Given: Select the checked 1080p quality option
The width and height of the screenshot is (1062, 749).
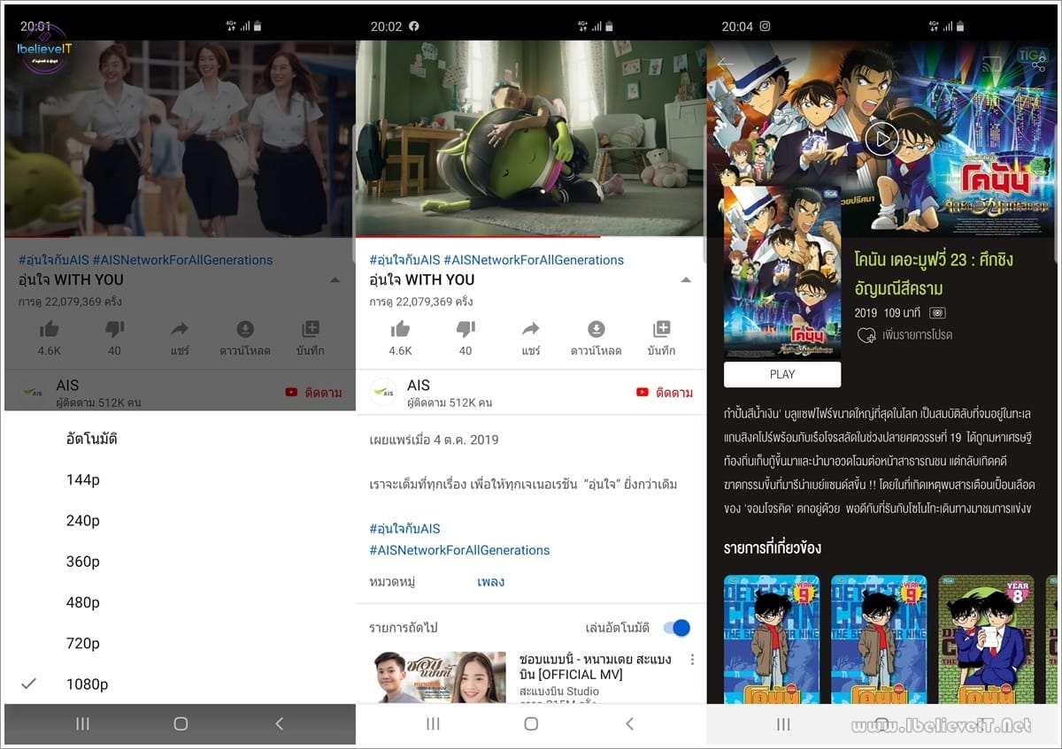Looking at the screenshot, I should click(87, 684).
